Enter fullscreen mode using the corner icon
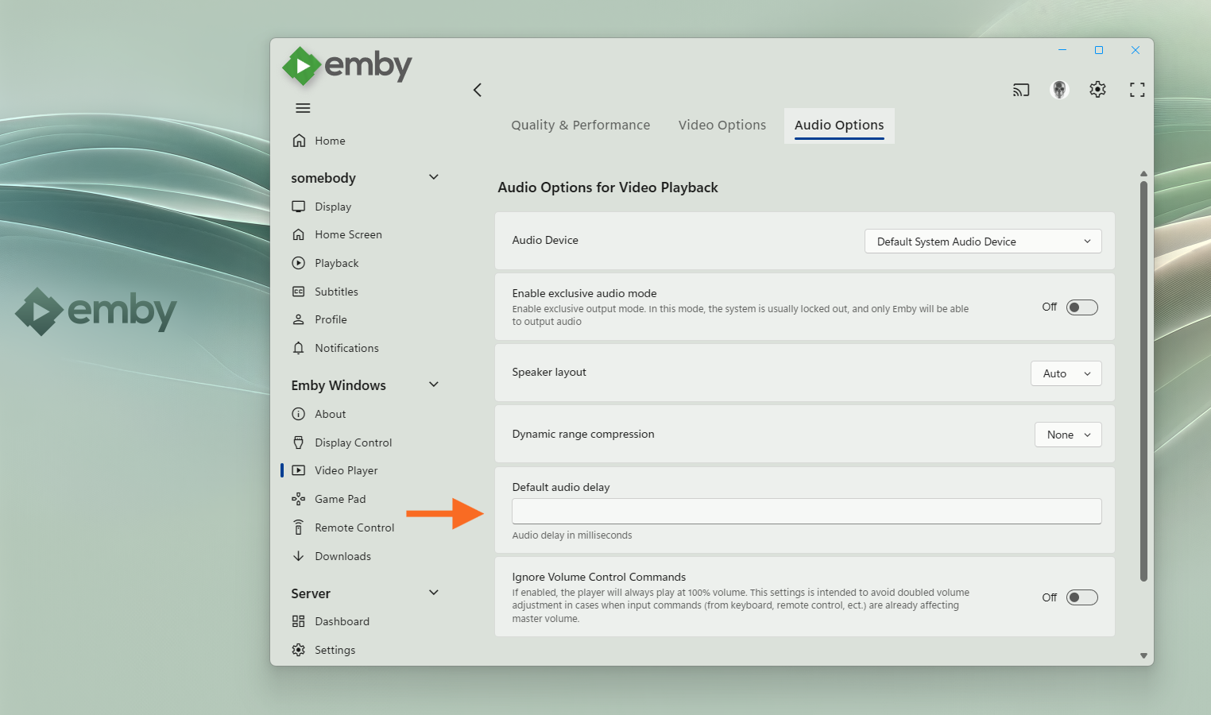Viewport: 1211px width, 715px height. click(x=1136, y=90)
